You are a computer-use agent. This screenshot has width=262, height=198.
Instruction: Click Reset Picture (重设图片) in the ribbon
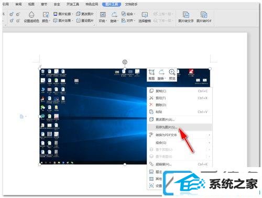pos(85,20)
